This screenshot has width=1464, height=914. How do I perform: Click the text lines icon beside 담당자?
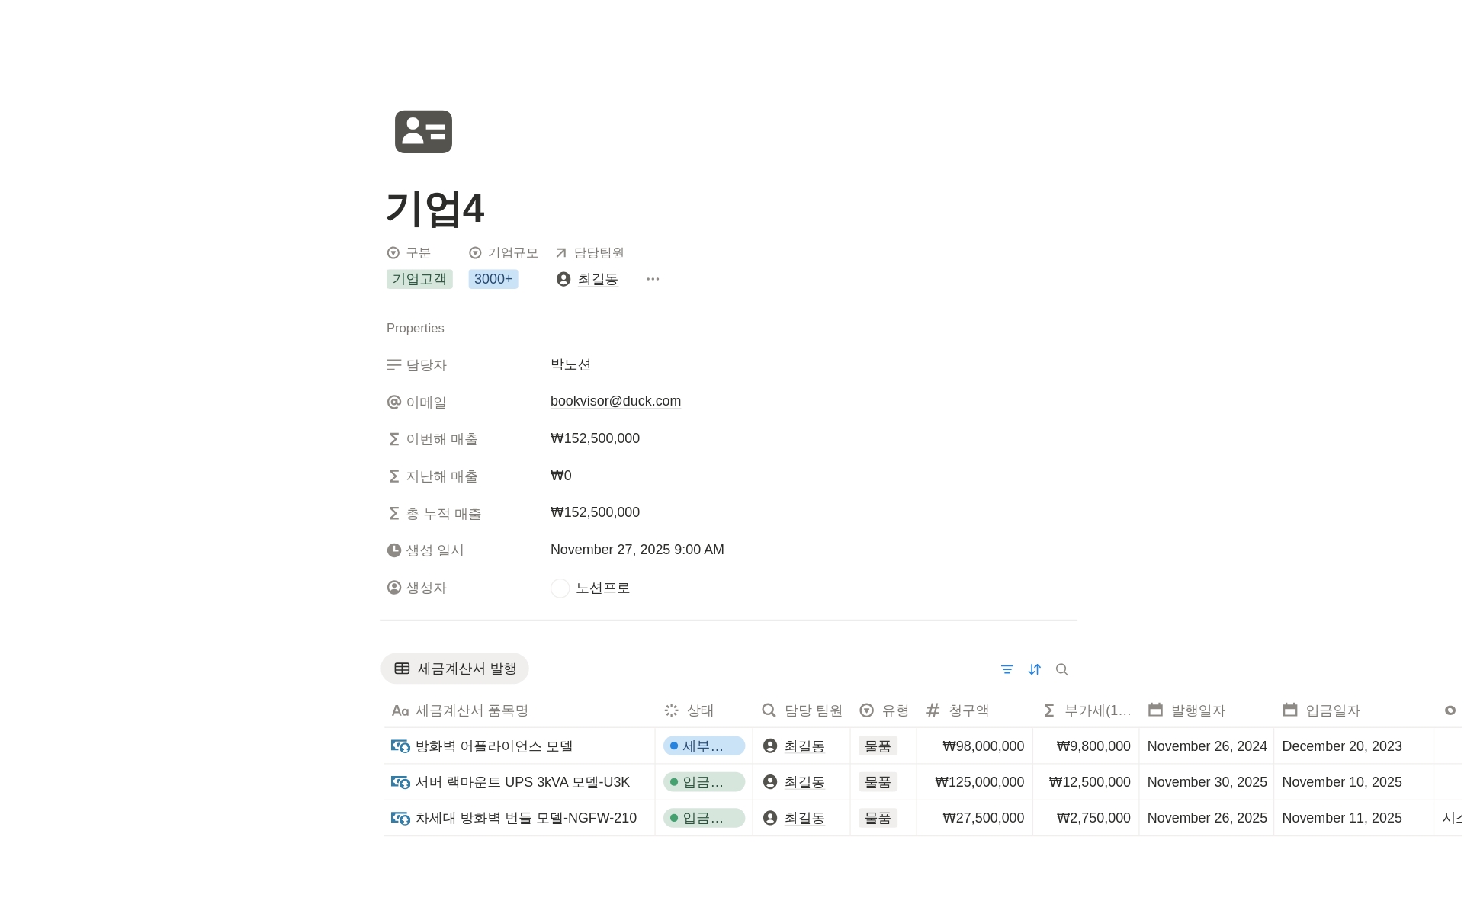(393, 365)
